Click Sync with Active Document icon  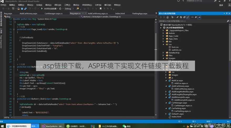[x=177, y=17]
